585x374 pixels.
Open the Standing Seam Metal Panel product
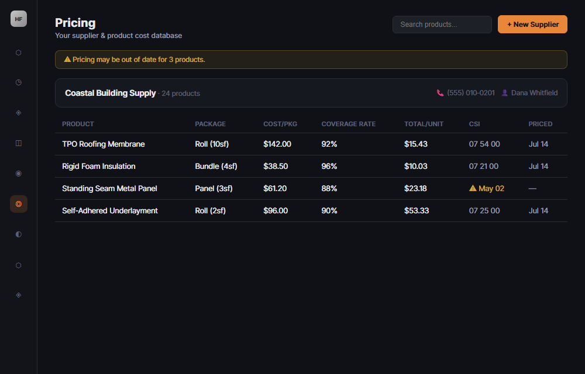(x=109, y=189)
